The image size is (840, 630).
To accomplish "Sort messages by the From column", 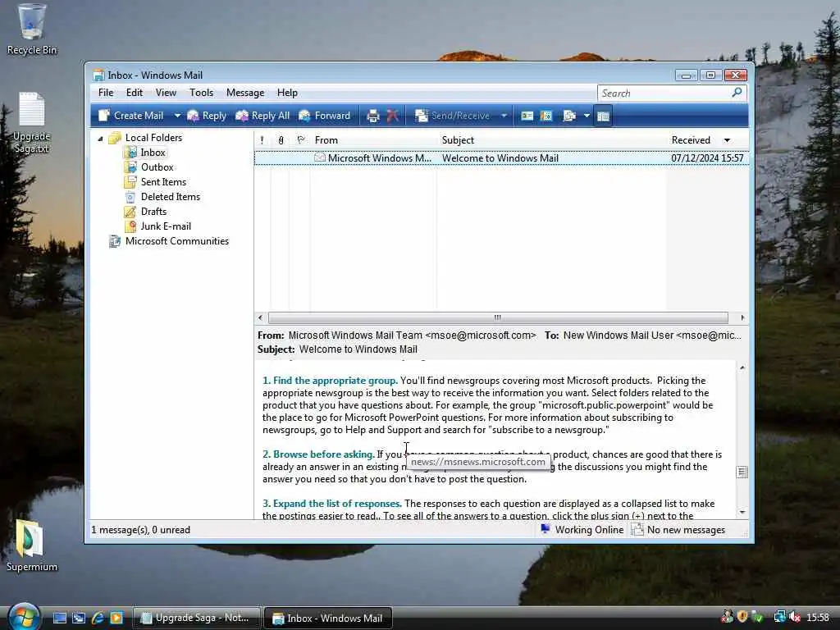I will click(x=373, y=140).
